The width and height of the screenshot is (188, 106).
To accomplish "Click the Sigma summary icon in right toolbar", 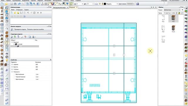I will point(186,76).
